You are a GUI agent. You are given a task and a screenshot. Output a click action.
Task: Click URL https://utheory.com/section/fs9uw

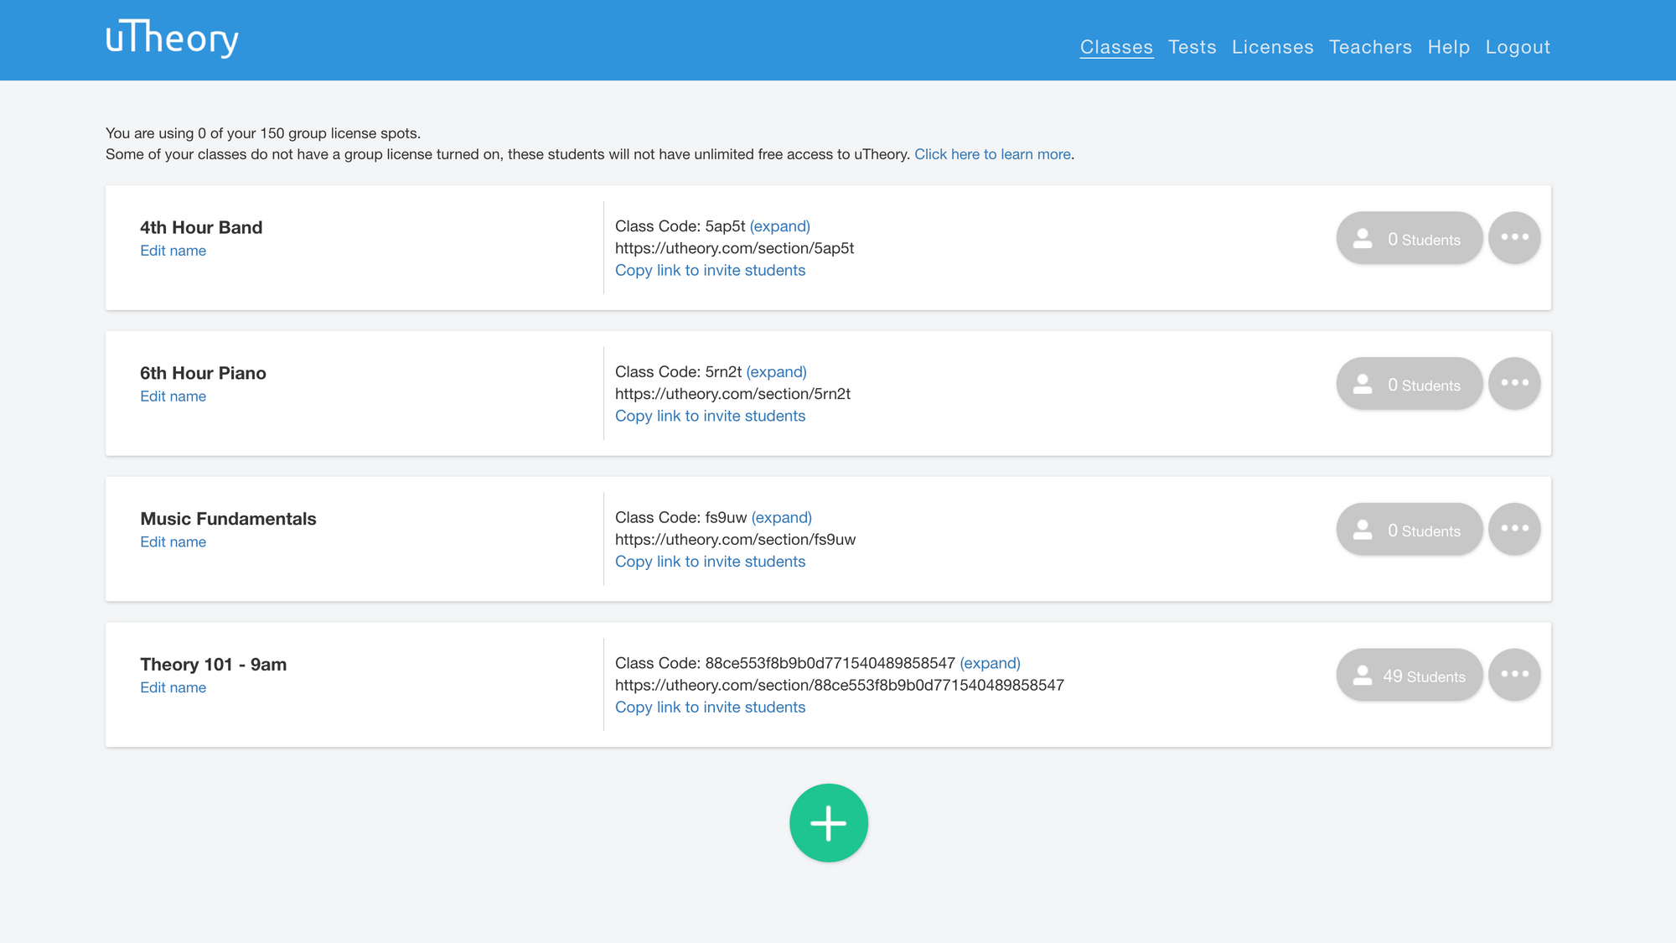point(735,540)
